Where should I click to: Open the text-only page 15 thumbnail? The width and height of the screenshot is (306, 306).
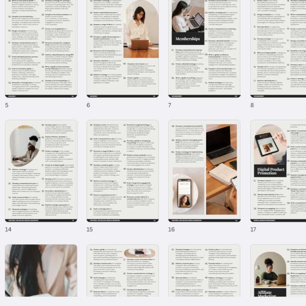click(x=122, y=171)
